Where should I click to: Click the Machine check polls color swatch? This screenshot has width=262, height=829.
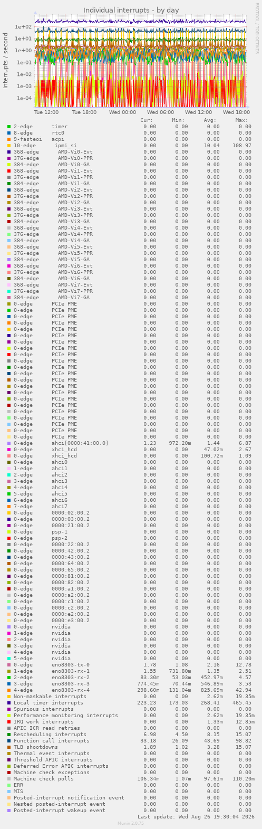click(x=9, y=779)
